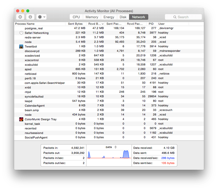Switch to the Memory tab
218x190 pixels.
[92, 17]
